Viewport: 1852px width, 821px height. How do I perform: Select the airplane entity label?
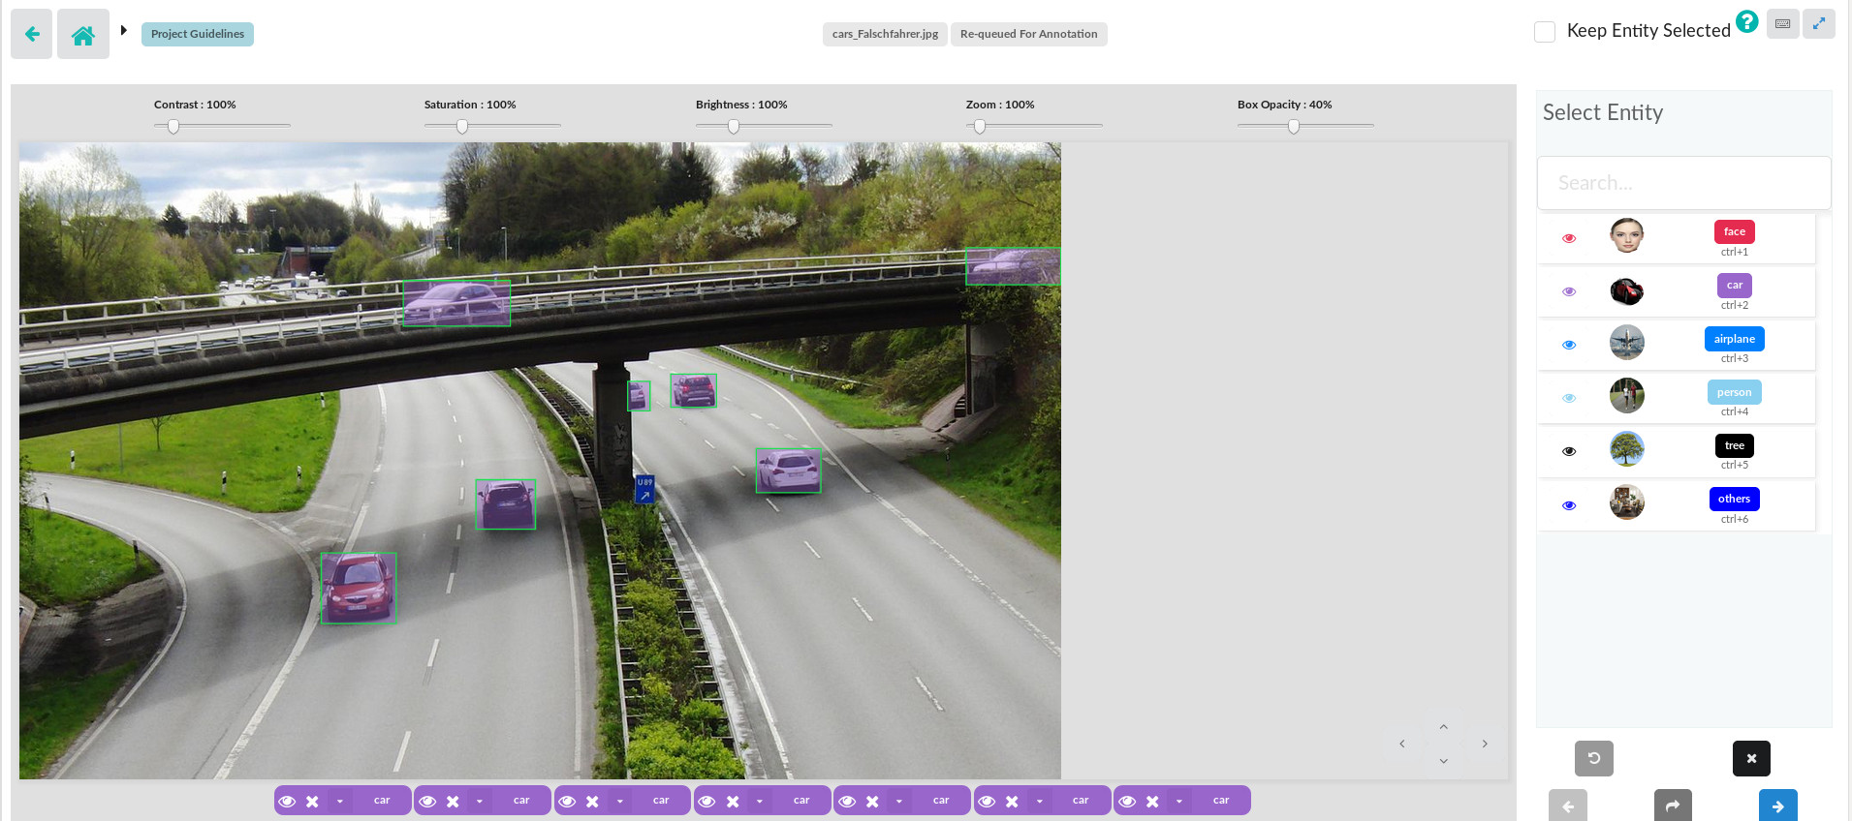coord(1734,339)
